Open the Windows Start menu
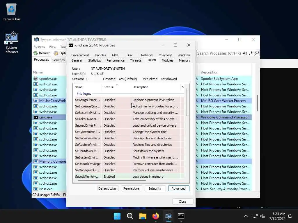 pyautogui.click(x=117, y=216)
